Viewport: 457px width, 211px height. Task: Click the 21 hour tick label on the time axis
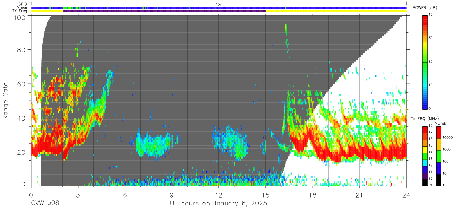tap(359, 195)
